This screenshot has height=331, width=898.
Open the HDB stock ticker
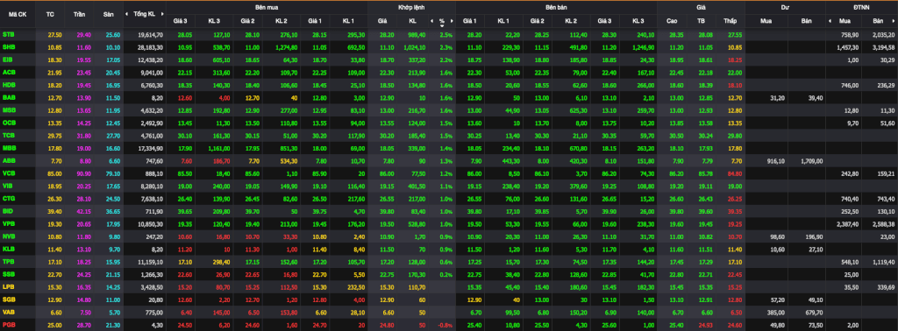[9, 85]
